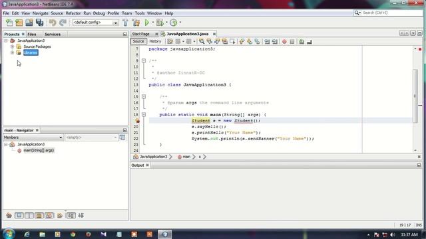426x239 pixels.
Task: Click JavaApplication3 in the breadcrumb bar
Action: [154, 157]
